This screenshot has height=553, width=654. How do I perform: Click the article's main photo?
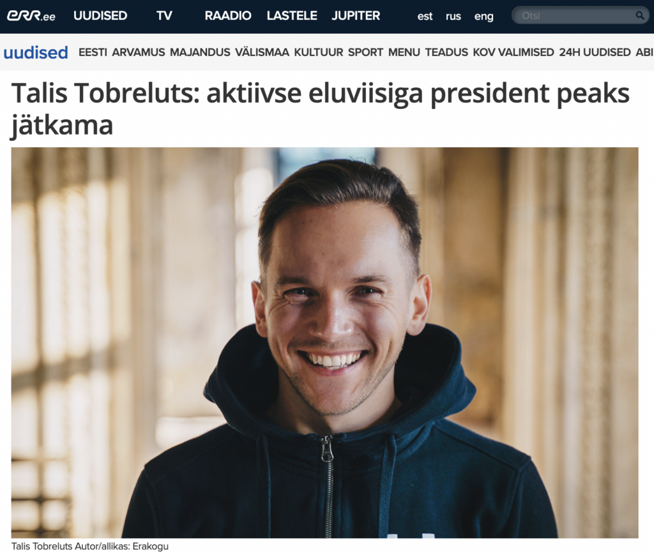[x=324, y=343]
